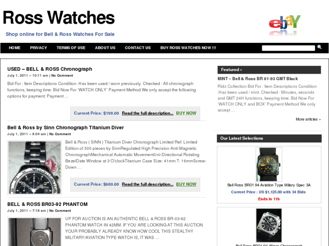Screen dimensions: 329x246
Task: Open USED – BELL & ROSS Chronograph article
Action: coord(50,69)
